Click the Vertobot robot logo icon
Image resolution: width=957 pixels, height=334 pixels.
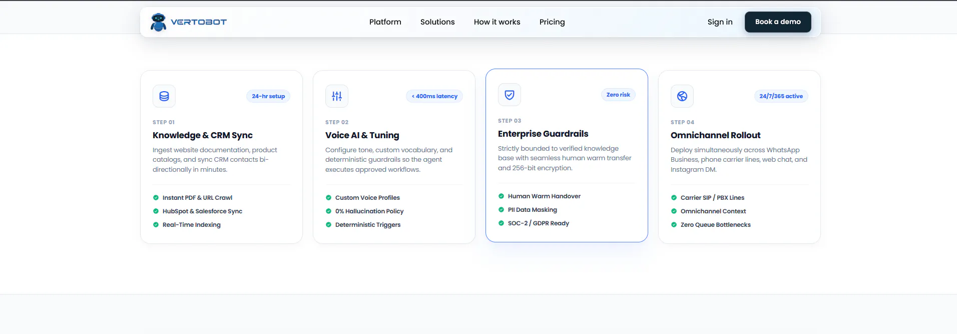coord(159,22)
